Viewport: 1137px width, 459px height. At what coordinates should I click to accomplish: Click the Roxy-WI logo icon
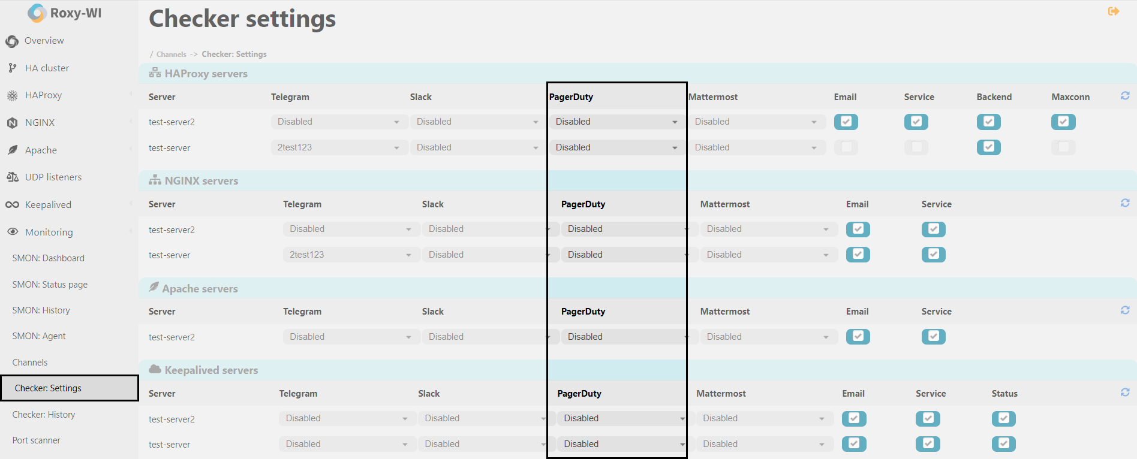click(x=37, y=13)
